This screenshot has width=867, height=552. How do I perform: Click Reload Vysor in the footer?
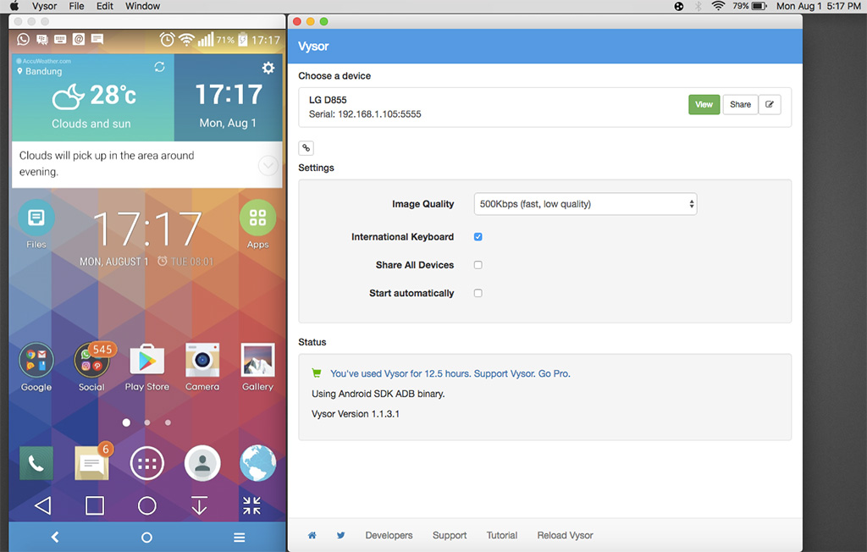coord(565,535)
